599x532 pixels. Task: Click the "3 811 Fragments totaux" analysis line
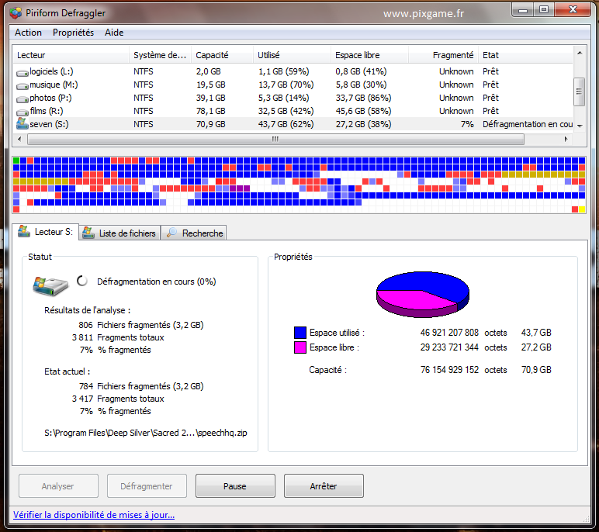tap(118, 337)
